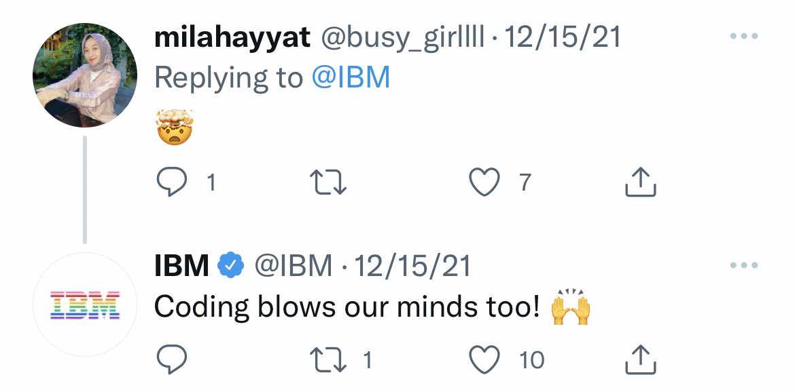Share IBM's coding tweet
Screen dimensions: 795x392
[640, 360]
